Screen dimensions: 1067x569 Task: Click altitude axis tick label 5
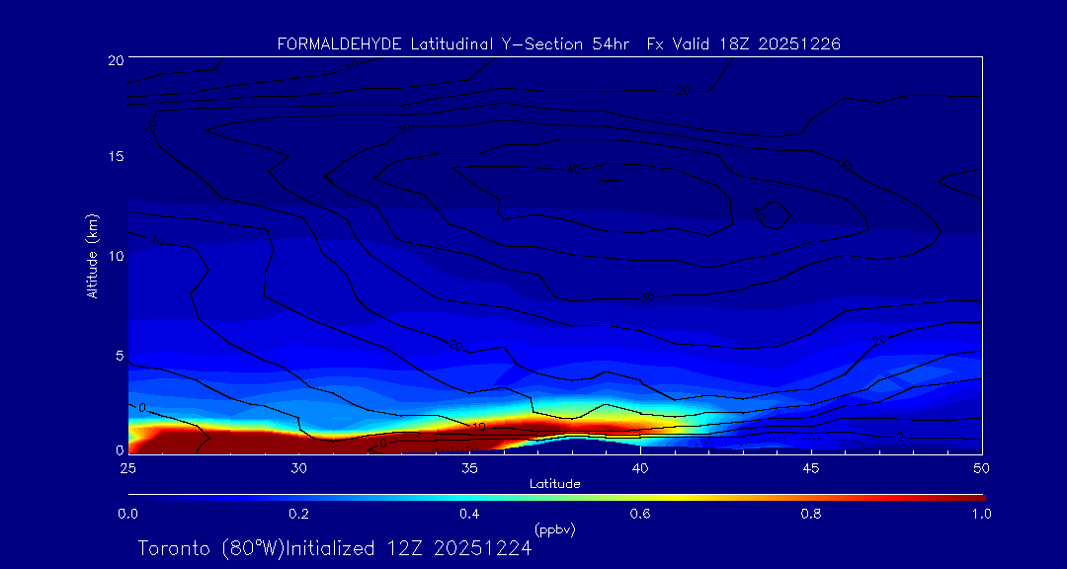[x=120, y=355]
